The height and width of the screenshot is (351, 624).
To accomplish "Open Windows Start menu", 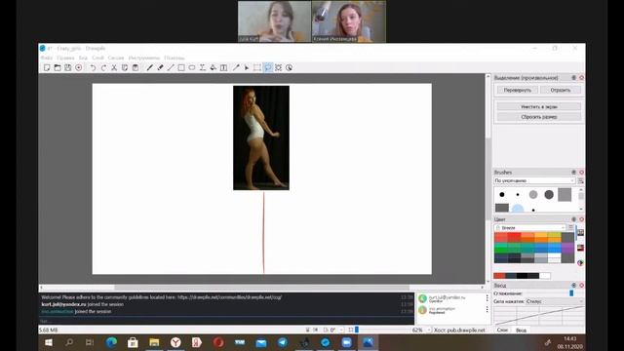I will (x=49, y=342).
